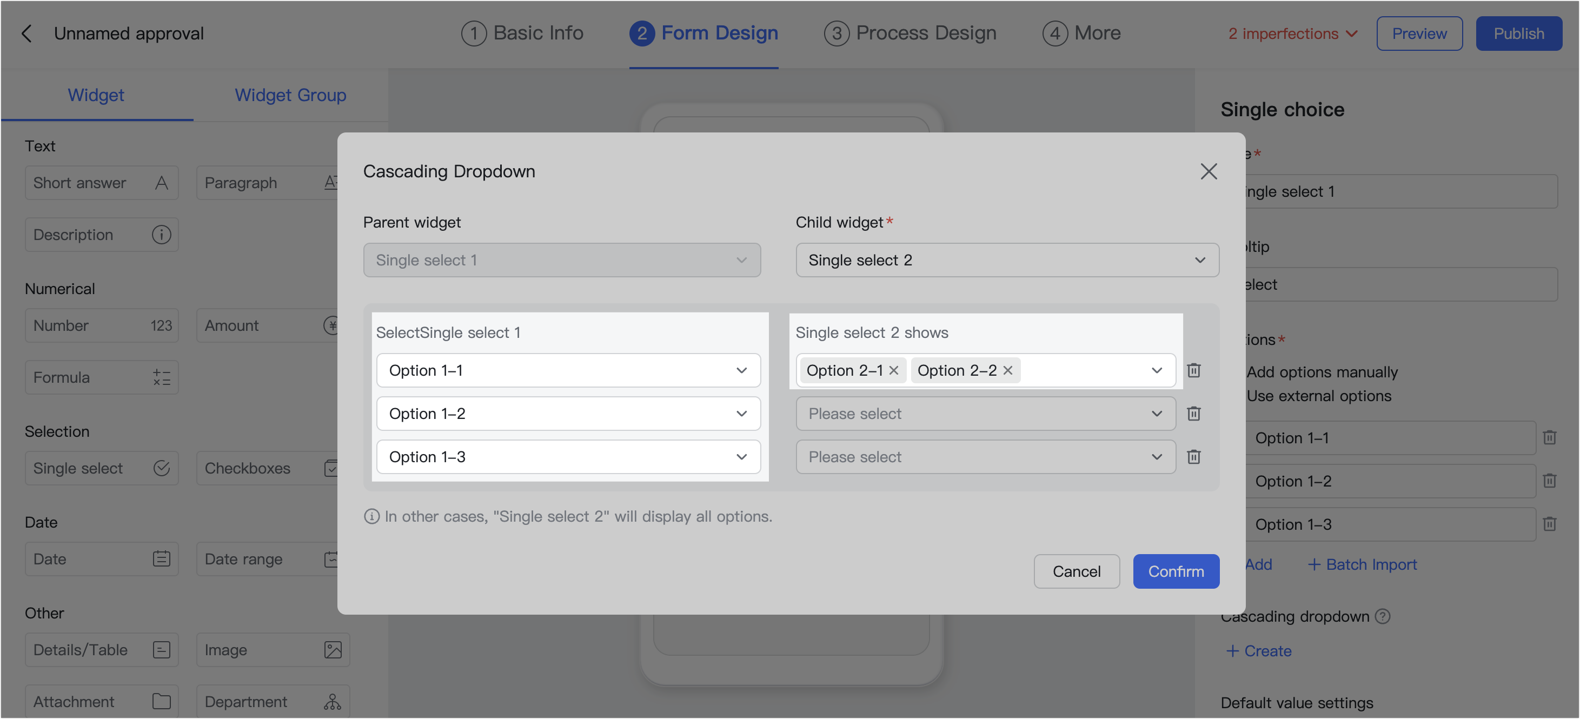Add Department widget

click(273, 701)
